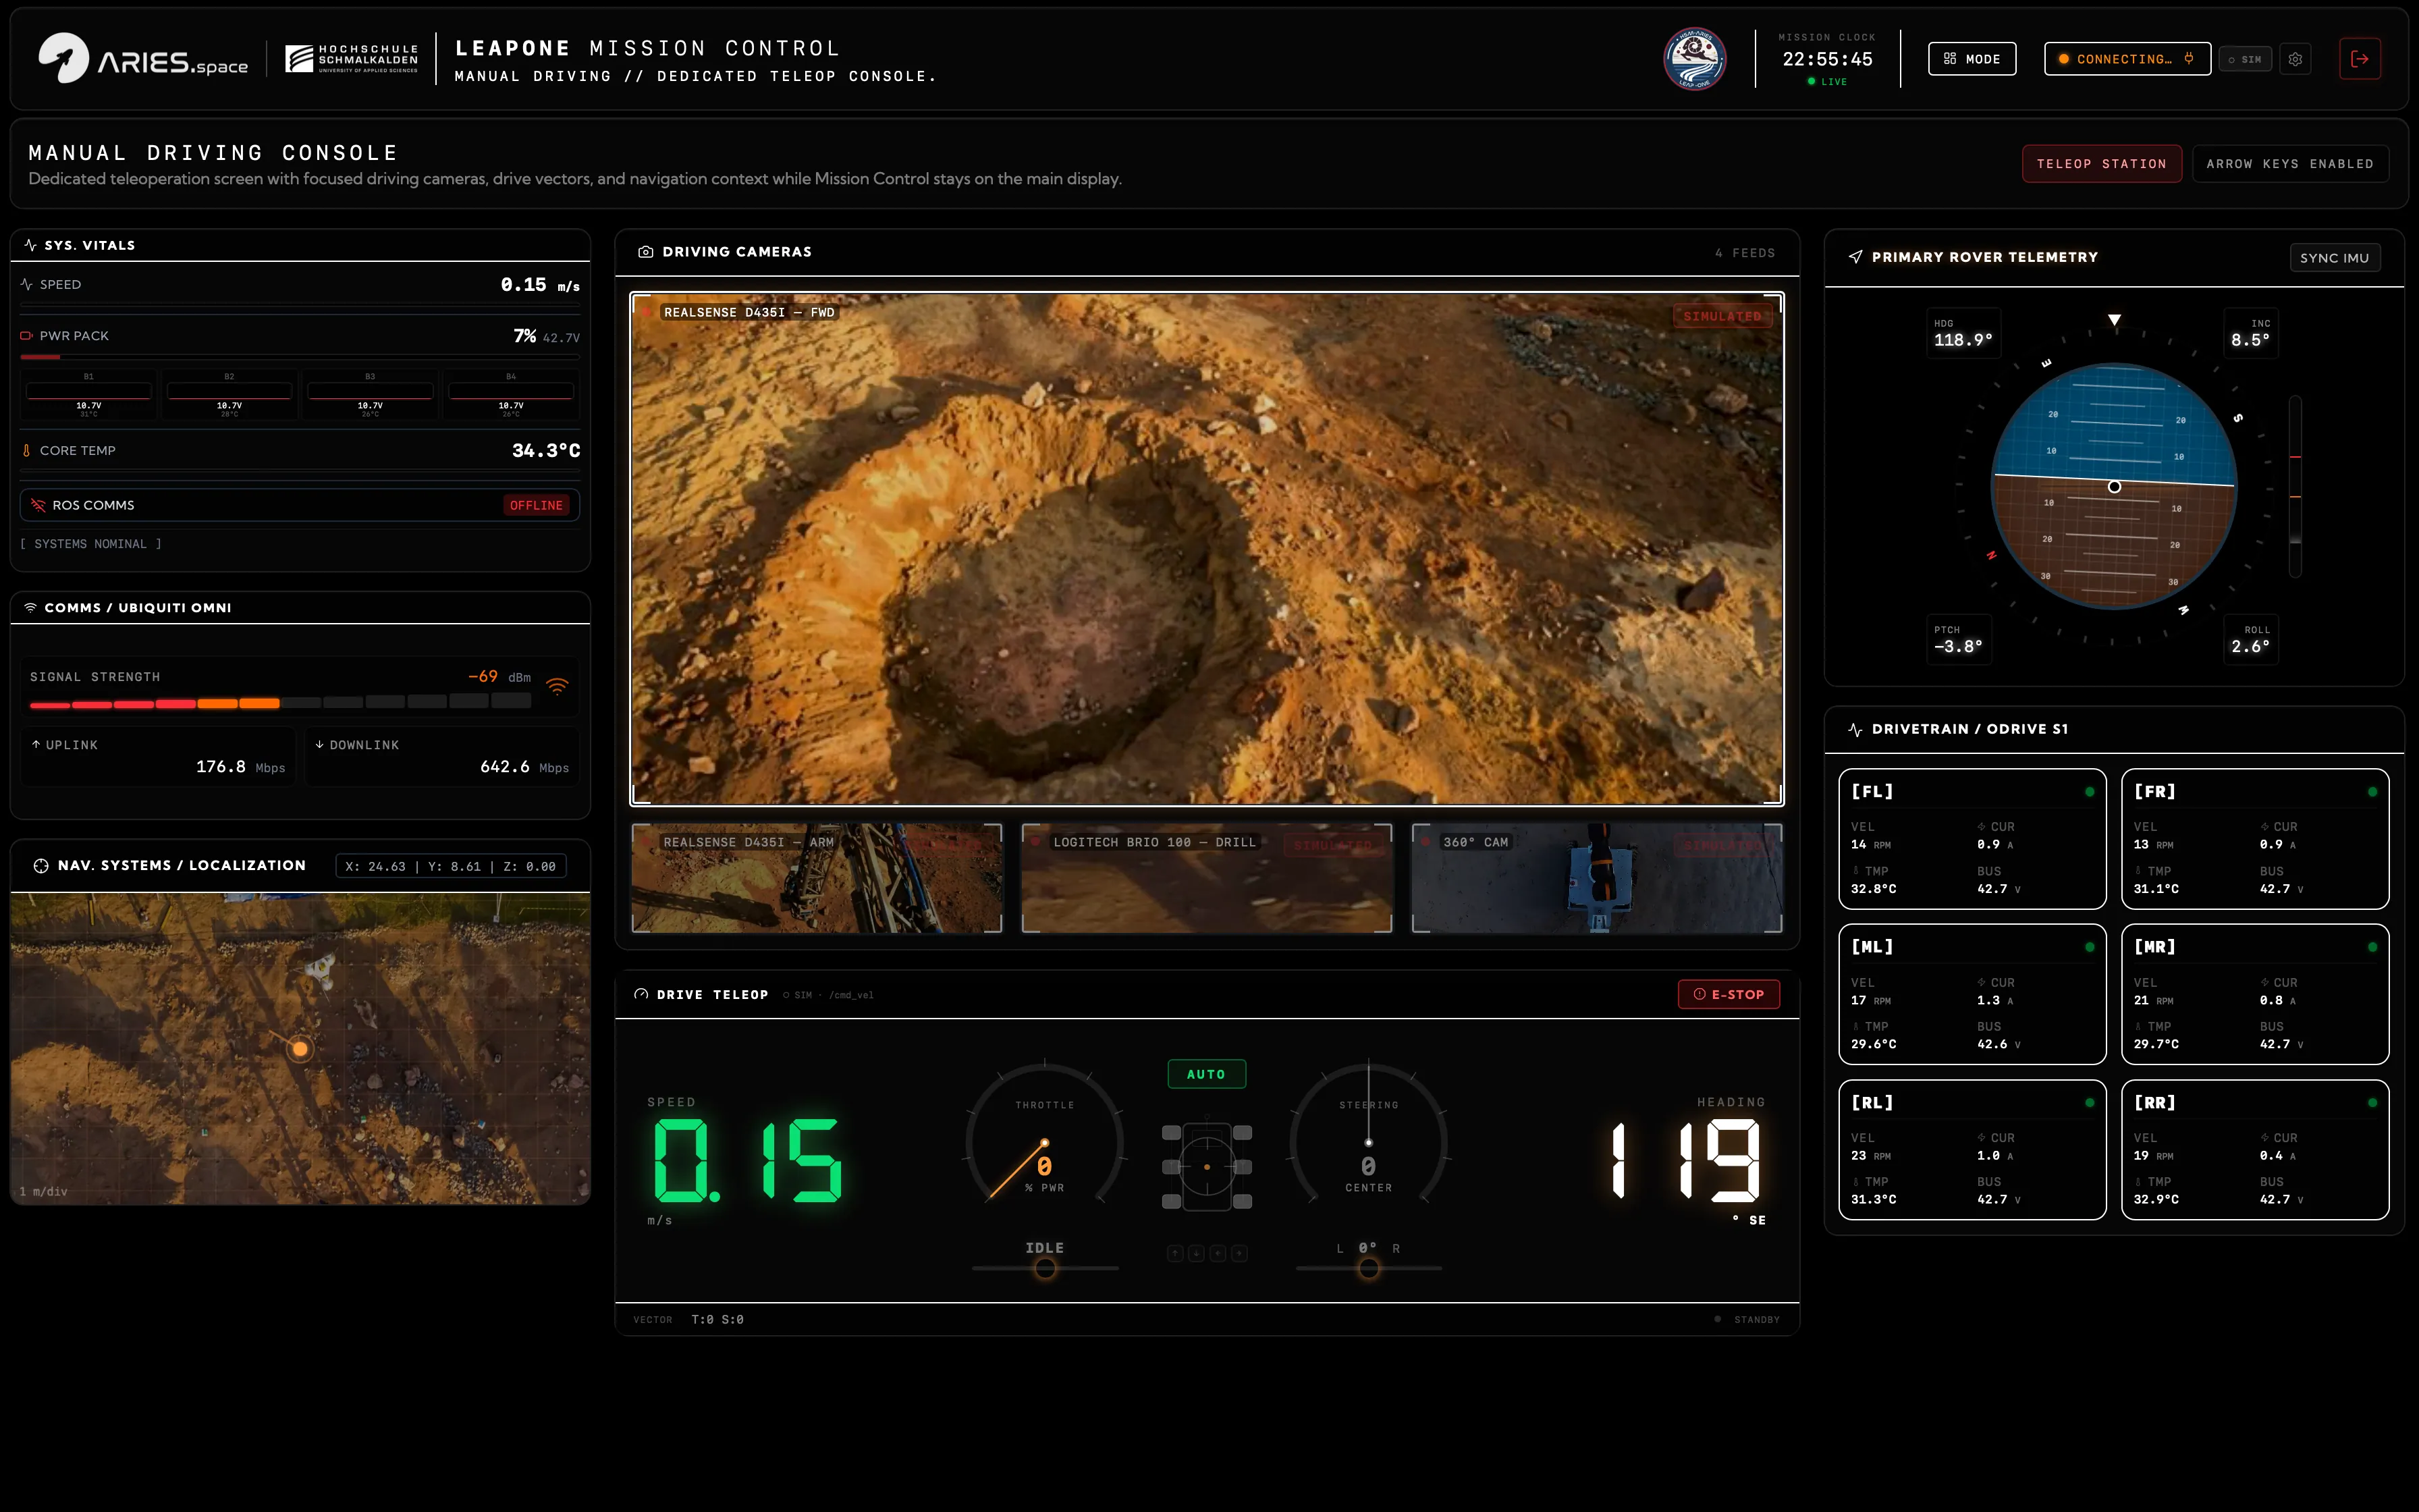This screenshot has width=2419, height=1512.
Task: Click the pulse icon beside Drivetrain / ODrive S1
Action: pos(1855,730)
